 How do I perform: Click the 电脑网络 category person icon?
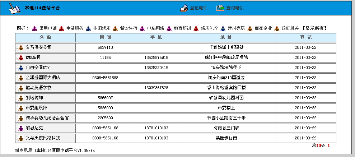point(142,29)
